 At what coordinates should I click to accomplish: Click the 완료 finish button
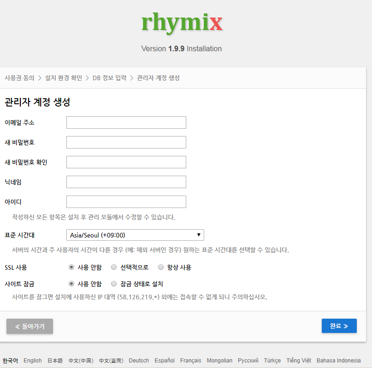(x=339, y=326)
